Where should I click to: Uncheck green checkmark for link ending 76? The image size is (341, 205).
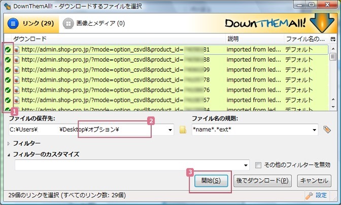[8, 90]
